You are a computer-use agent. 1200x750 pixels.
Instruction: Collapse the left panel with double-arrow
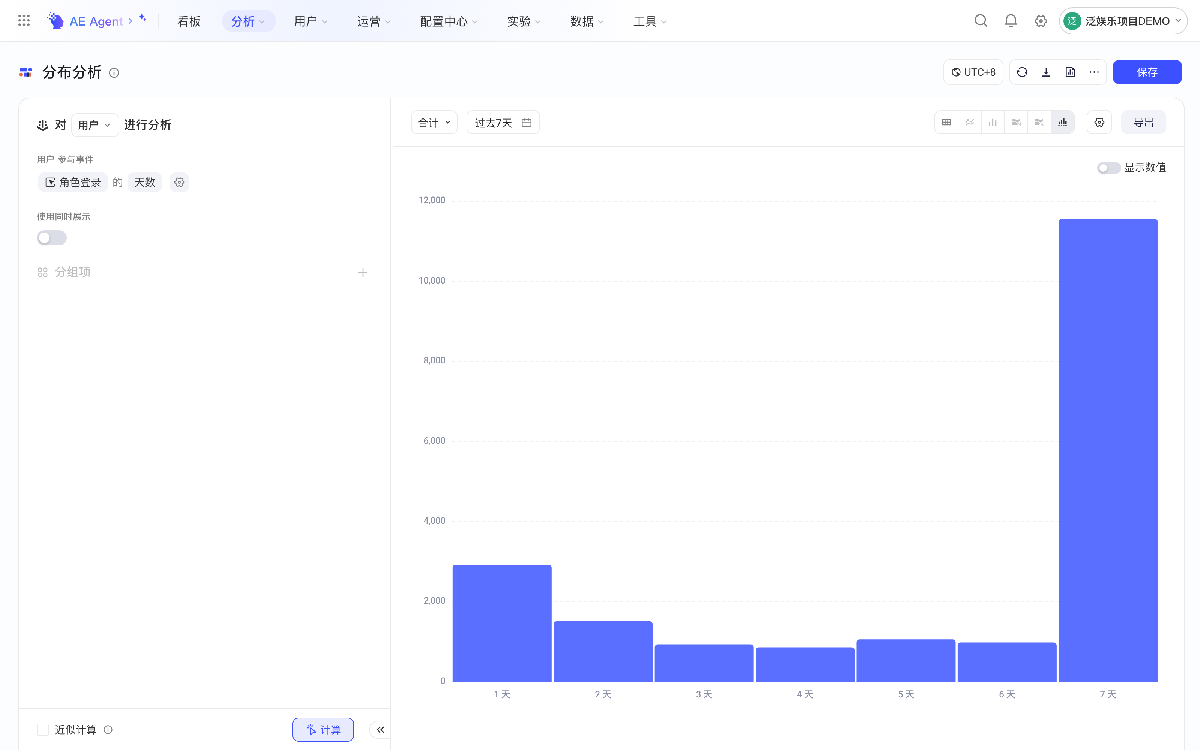click(x=380, y=730)
